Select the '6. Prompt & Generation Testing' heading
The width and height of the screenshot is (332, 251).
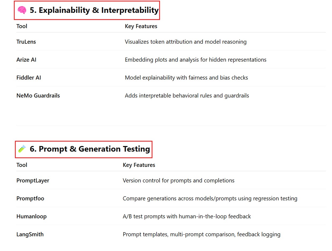pyautogui.click(x=90, y=149)
